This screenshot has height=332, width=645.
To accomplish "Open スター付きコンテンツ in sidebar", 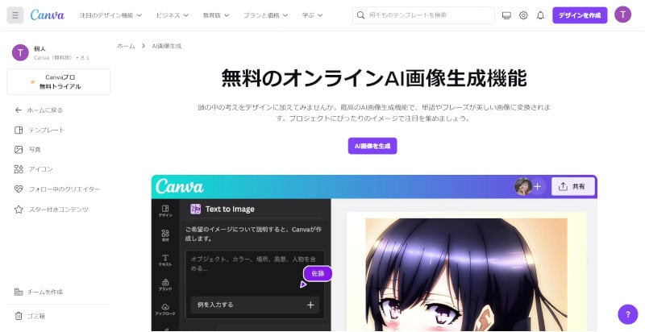I will point(58,210).
